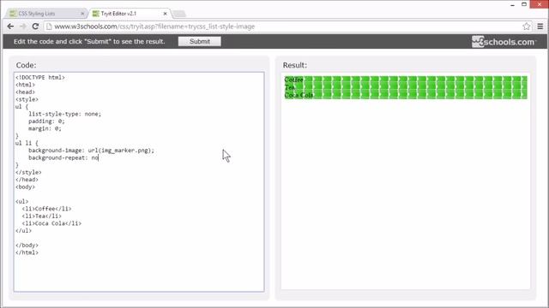549x308 pixels.
Task: Go forward with the browser forward arrow
Action: click(x=23, y=27)
